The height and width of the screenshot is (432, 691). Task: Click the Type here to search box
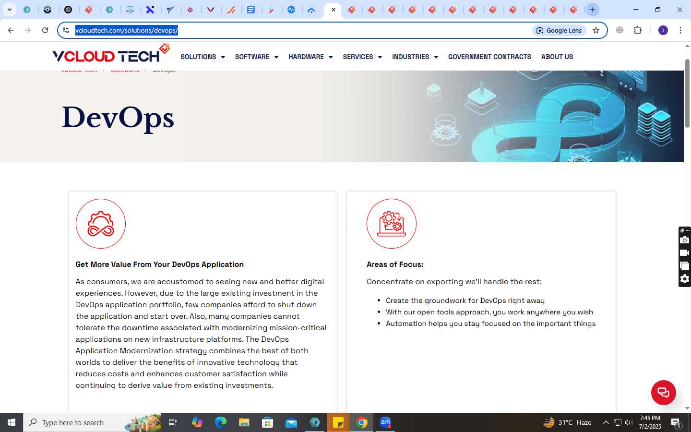click(x=92, y=422)
